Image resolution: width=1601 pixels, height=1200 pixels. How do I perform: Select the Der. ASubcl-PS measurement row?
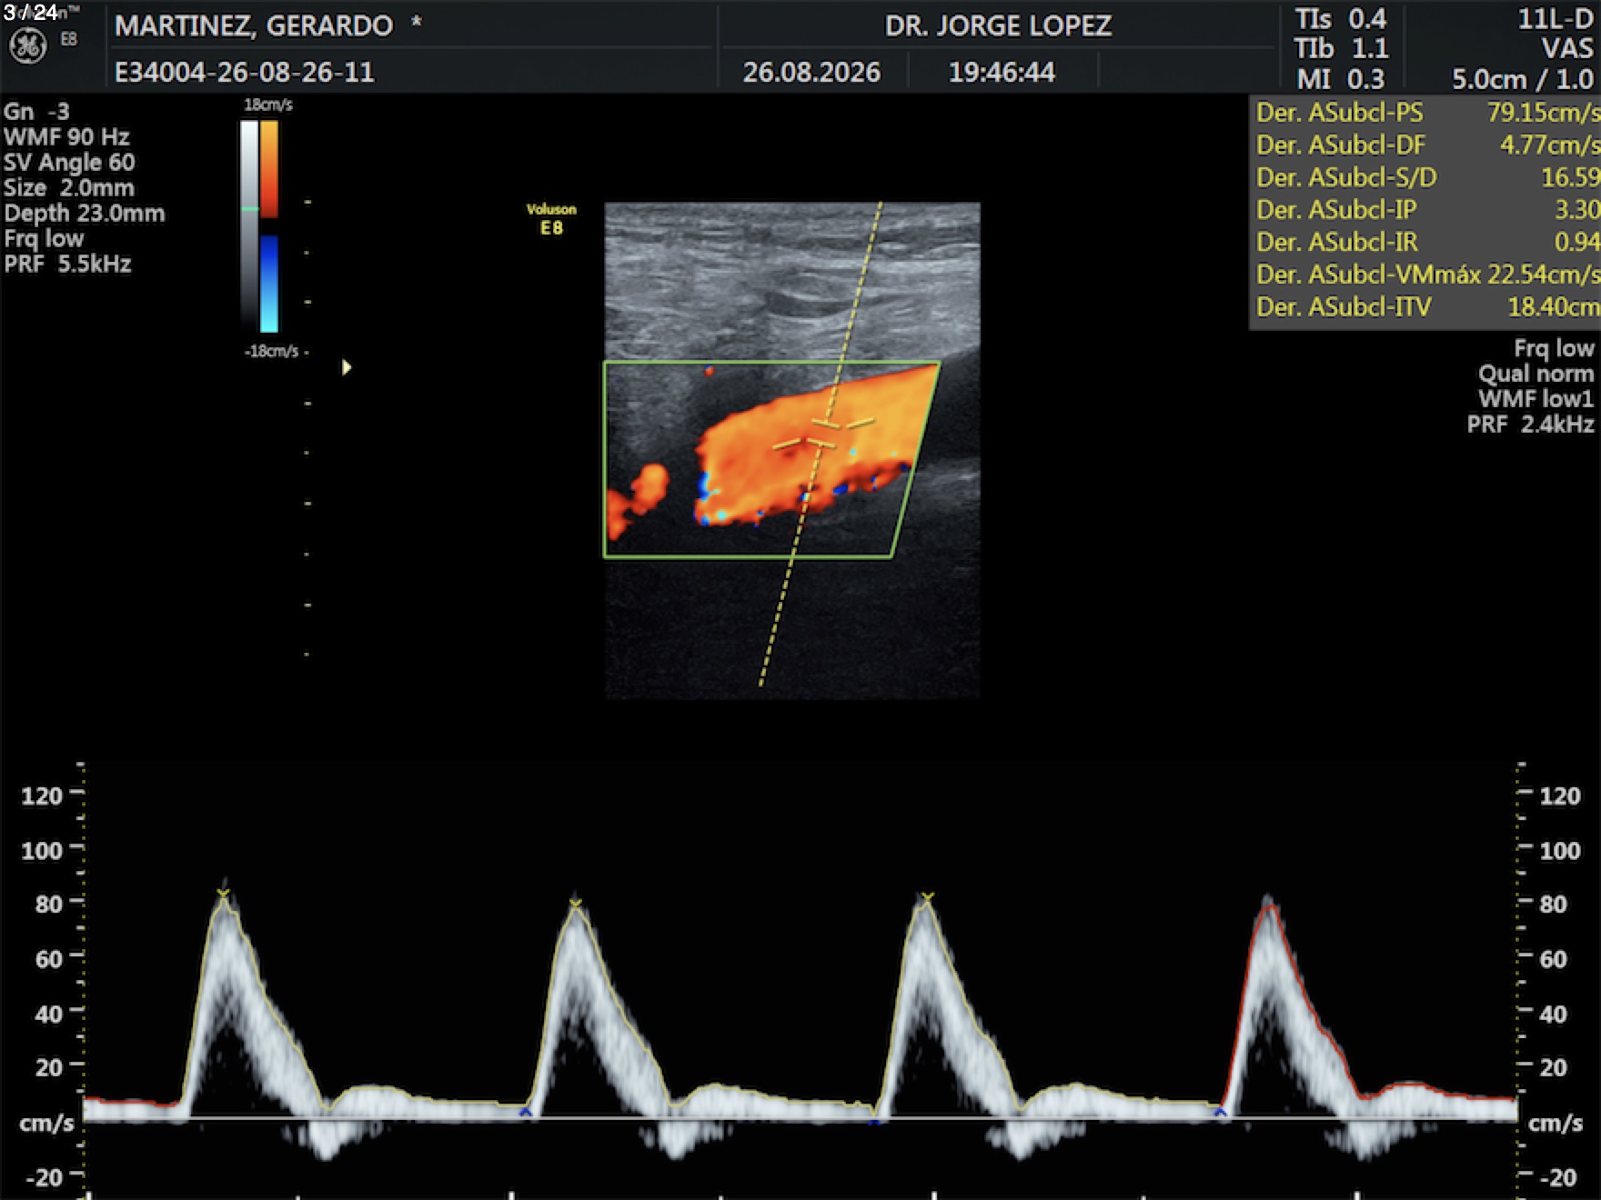(x=1426, y=113)
